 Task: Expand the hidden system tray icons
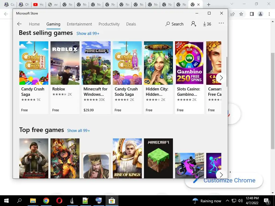tap(227, 201)
